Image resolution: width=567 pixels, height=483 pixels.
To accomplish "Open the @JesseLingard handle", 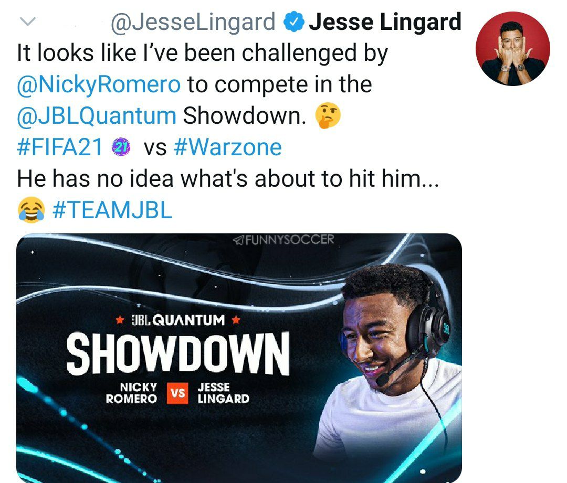I will pyautogui.click(x=193, y=22).
